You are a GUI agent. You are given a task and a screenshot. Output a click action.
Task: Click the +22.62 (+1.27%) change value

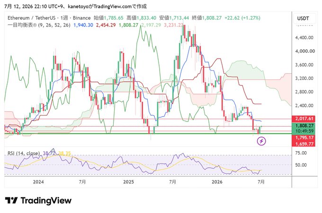(x=242, y=18)
